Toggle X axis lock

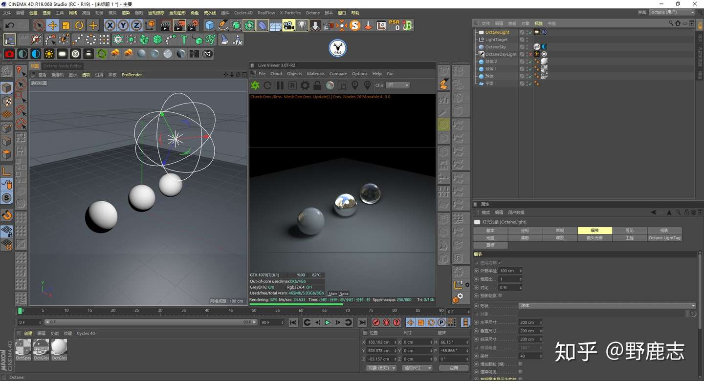[x=110, y=25]
